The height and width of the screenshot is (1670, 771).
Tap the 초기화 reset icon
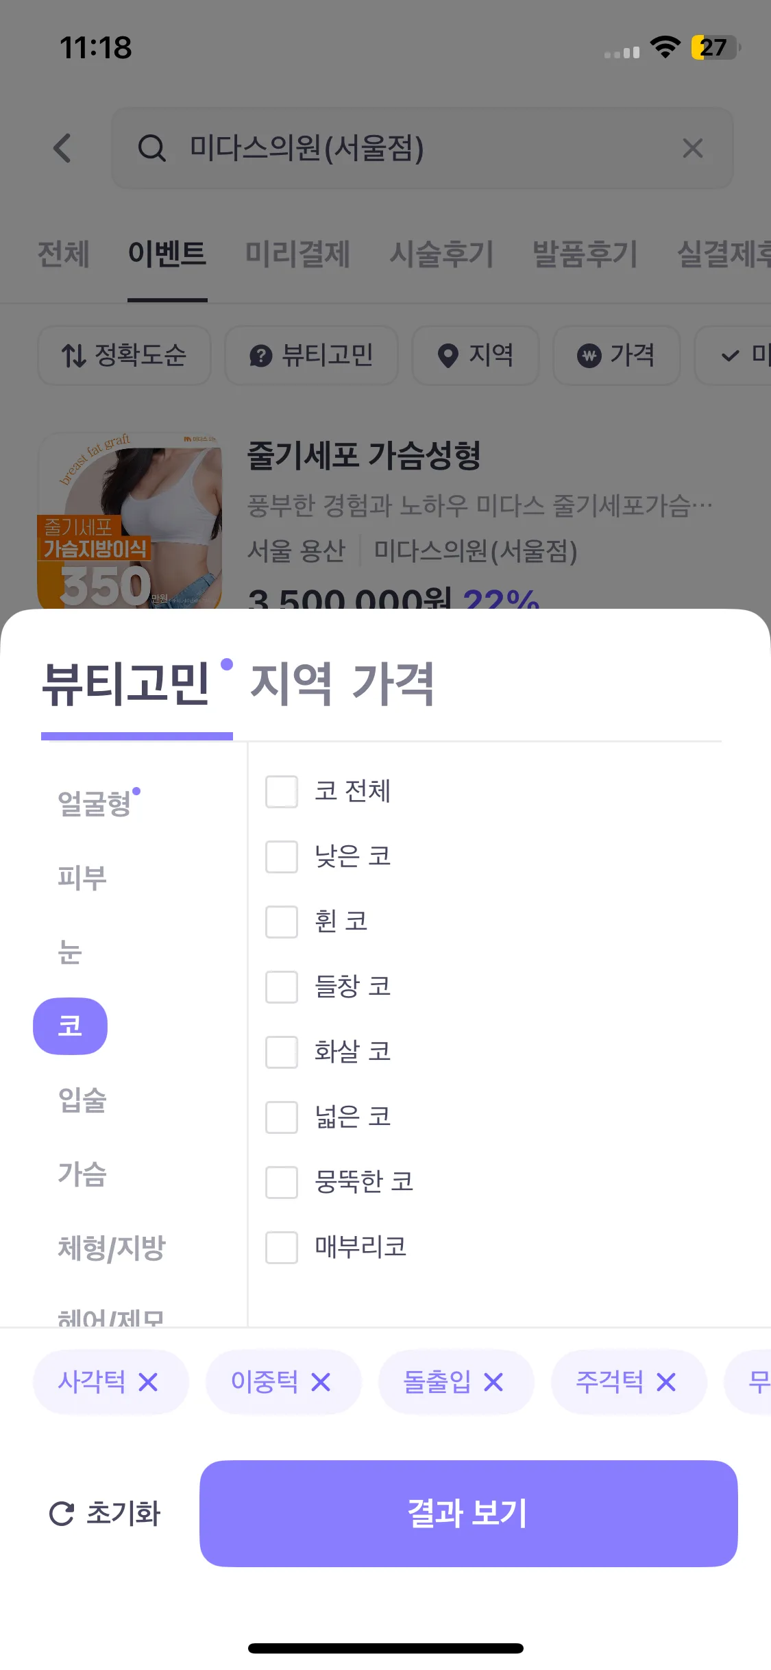pyautogui.click(x=62, y=1514)
